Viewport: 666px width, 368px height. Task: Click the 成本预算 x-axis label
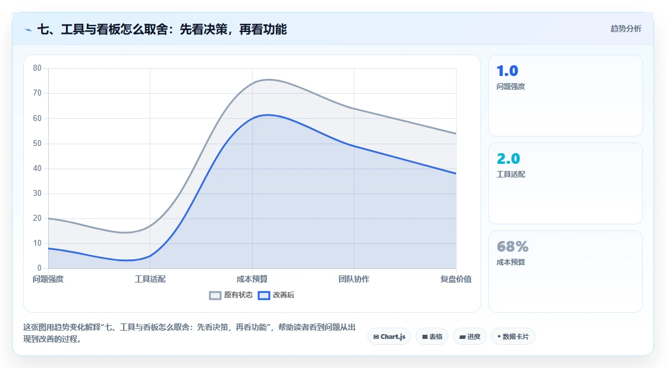coord(252,279)
